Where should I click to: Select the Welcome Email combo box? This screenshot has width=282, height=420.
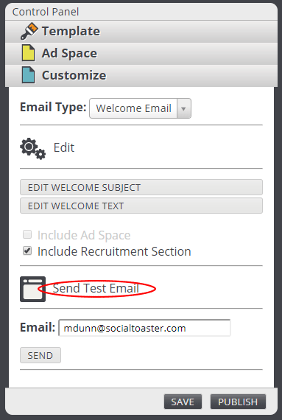(140, 108)
